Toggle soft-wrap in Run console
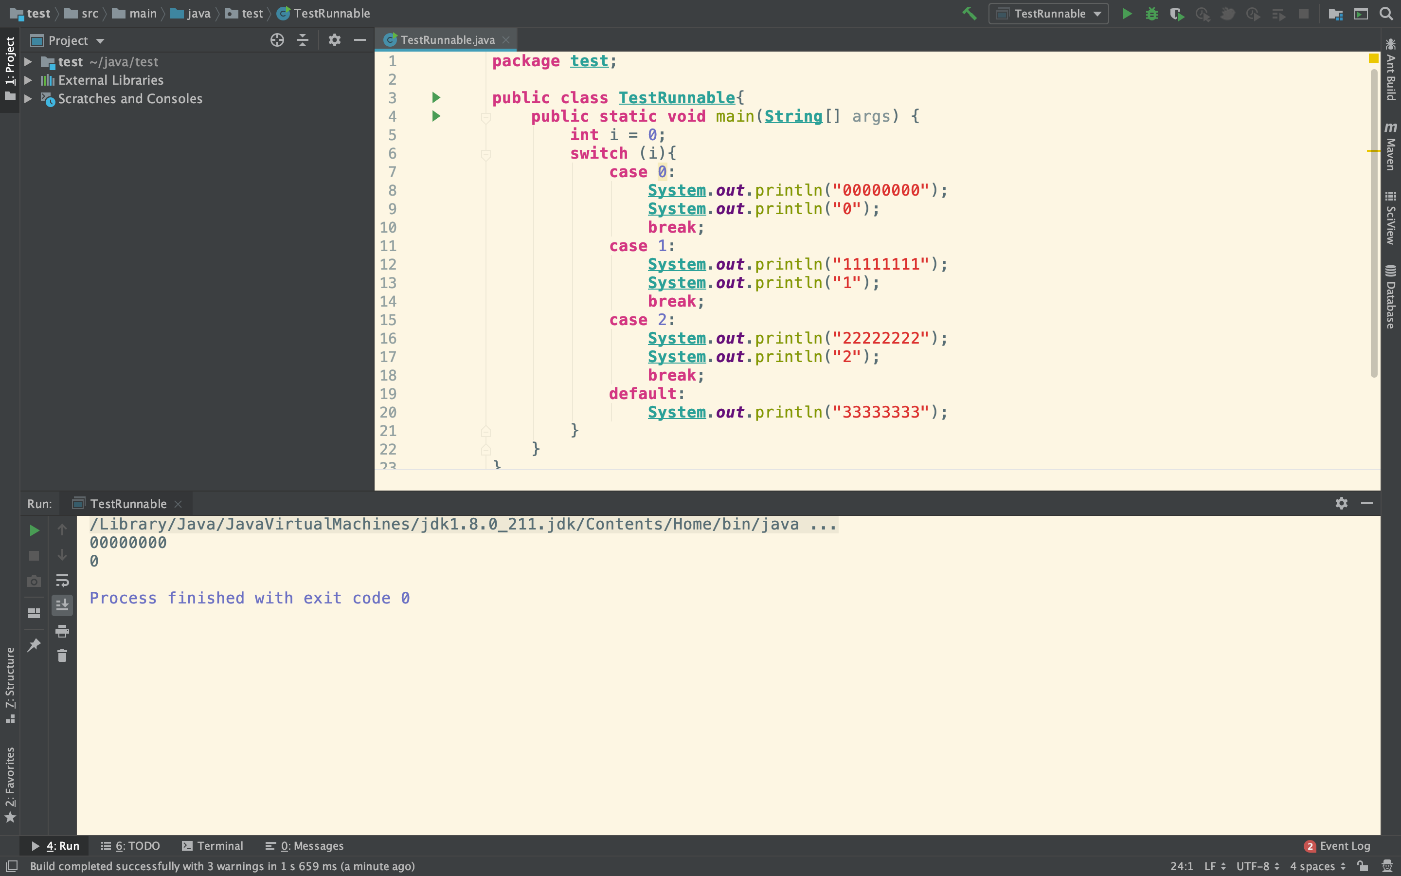1401x876 pixels. click(62, 581)
